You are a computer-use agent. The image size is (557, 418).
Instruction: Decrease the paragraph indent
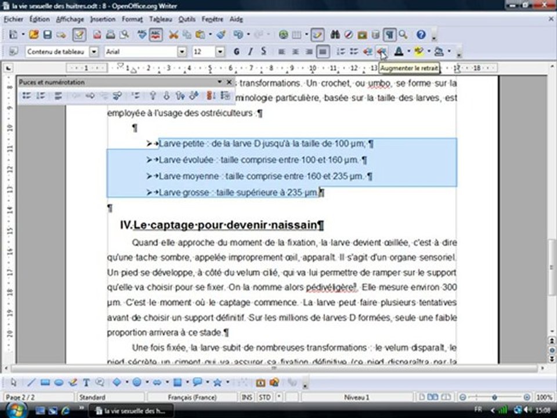point(368,52)
